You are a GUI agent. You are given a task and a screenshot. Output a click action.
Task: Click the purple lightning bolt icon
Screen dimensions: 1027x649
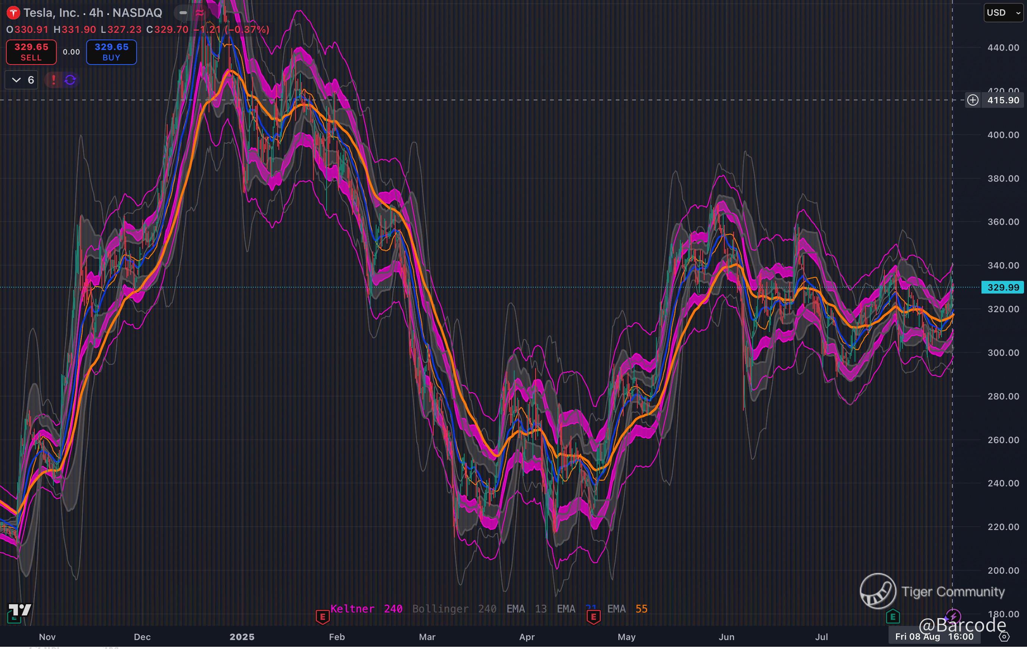pos(953,616)
